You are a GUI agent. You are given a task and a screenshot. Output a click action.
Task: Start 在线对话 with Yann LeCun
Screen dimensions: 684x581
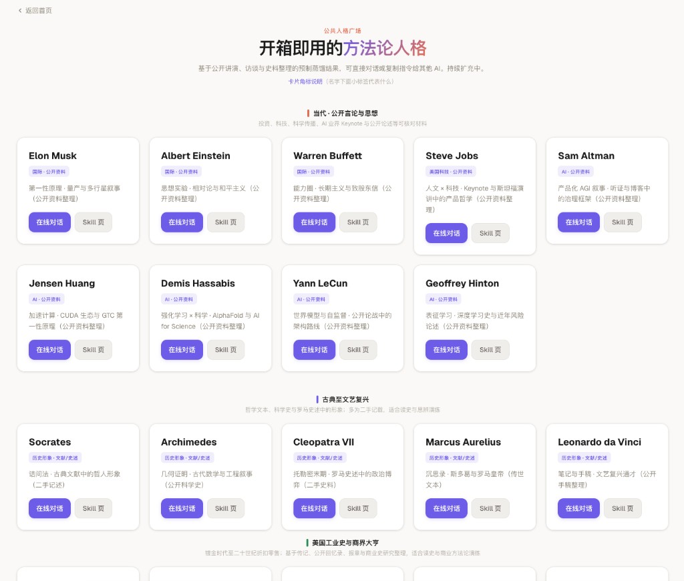coord(314,350)
